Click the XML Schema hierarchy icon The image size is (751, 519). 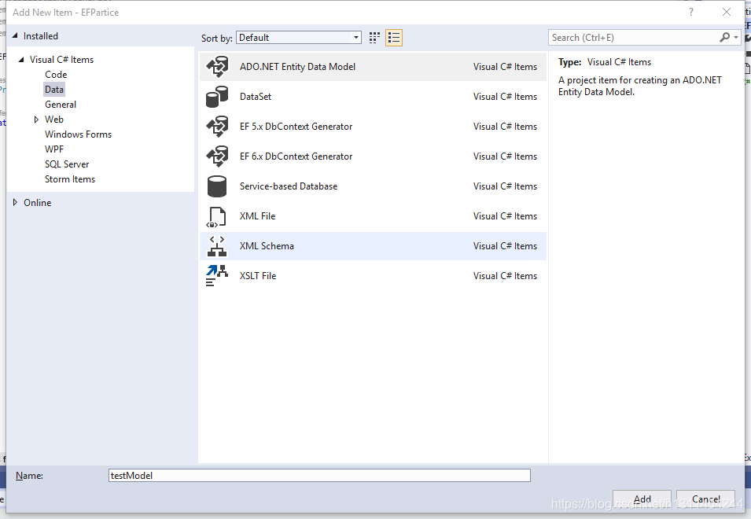(217, 246)
